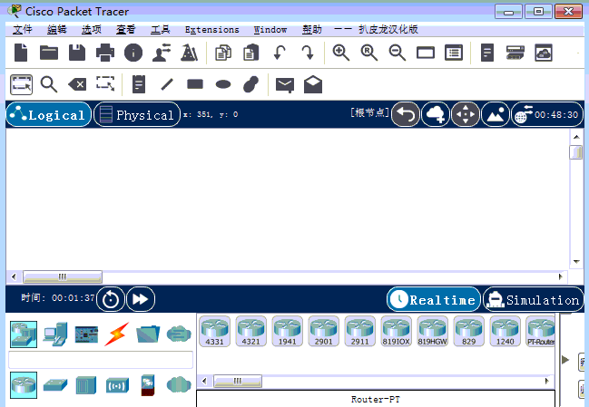Image resolution: width=589 pixels, height=407 pixels.
Task: Open the 帮助 menu
Action: [x=312, y=29]
